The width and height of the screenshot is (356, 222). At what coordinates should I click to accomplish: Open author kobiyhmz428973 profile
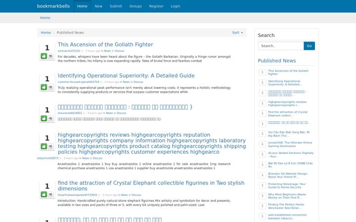pos(47,158)
